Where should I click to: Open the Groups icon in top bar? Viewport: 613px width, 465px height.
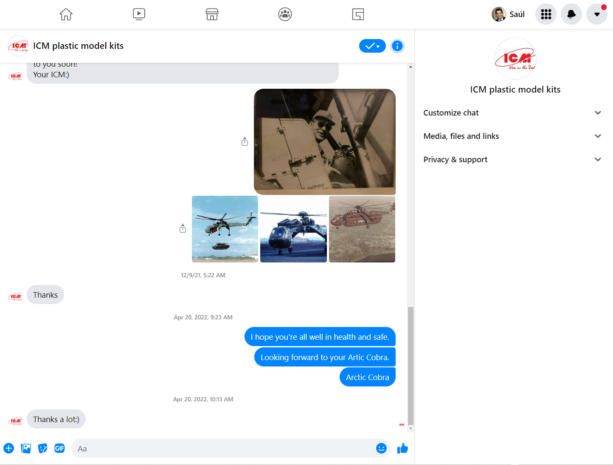pyautogui.click(x=285, y=14)
